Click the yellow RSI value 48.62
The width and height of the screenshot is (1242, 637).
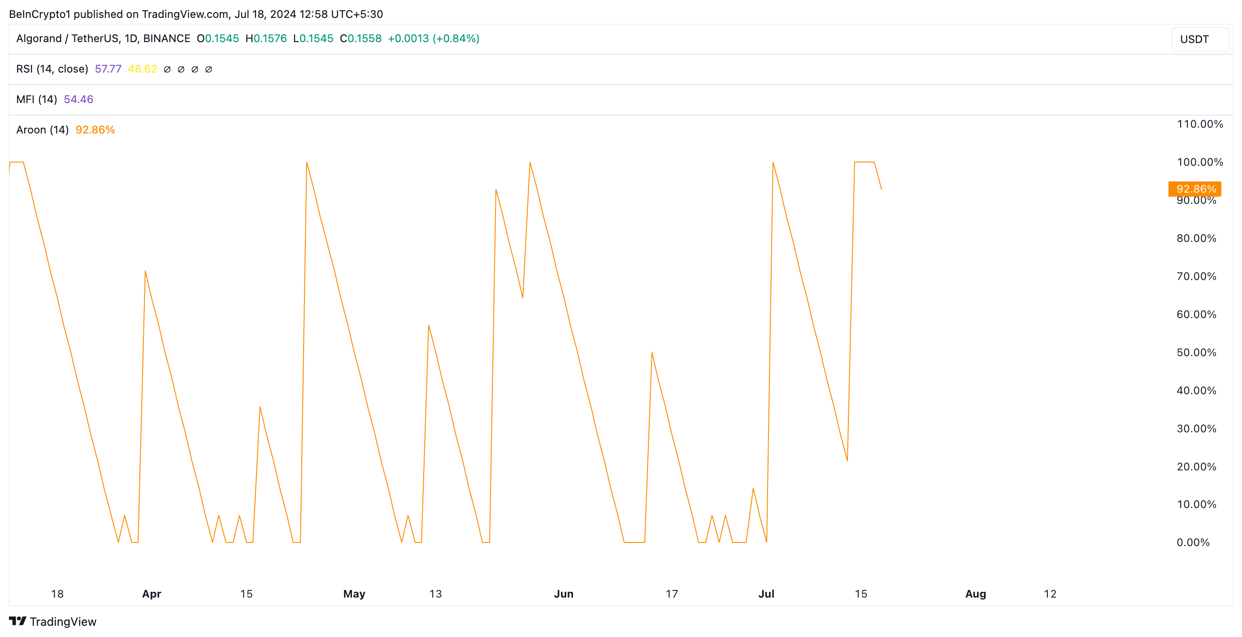tap(142, 69)
